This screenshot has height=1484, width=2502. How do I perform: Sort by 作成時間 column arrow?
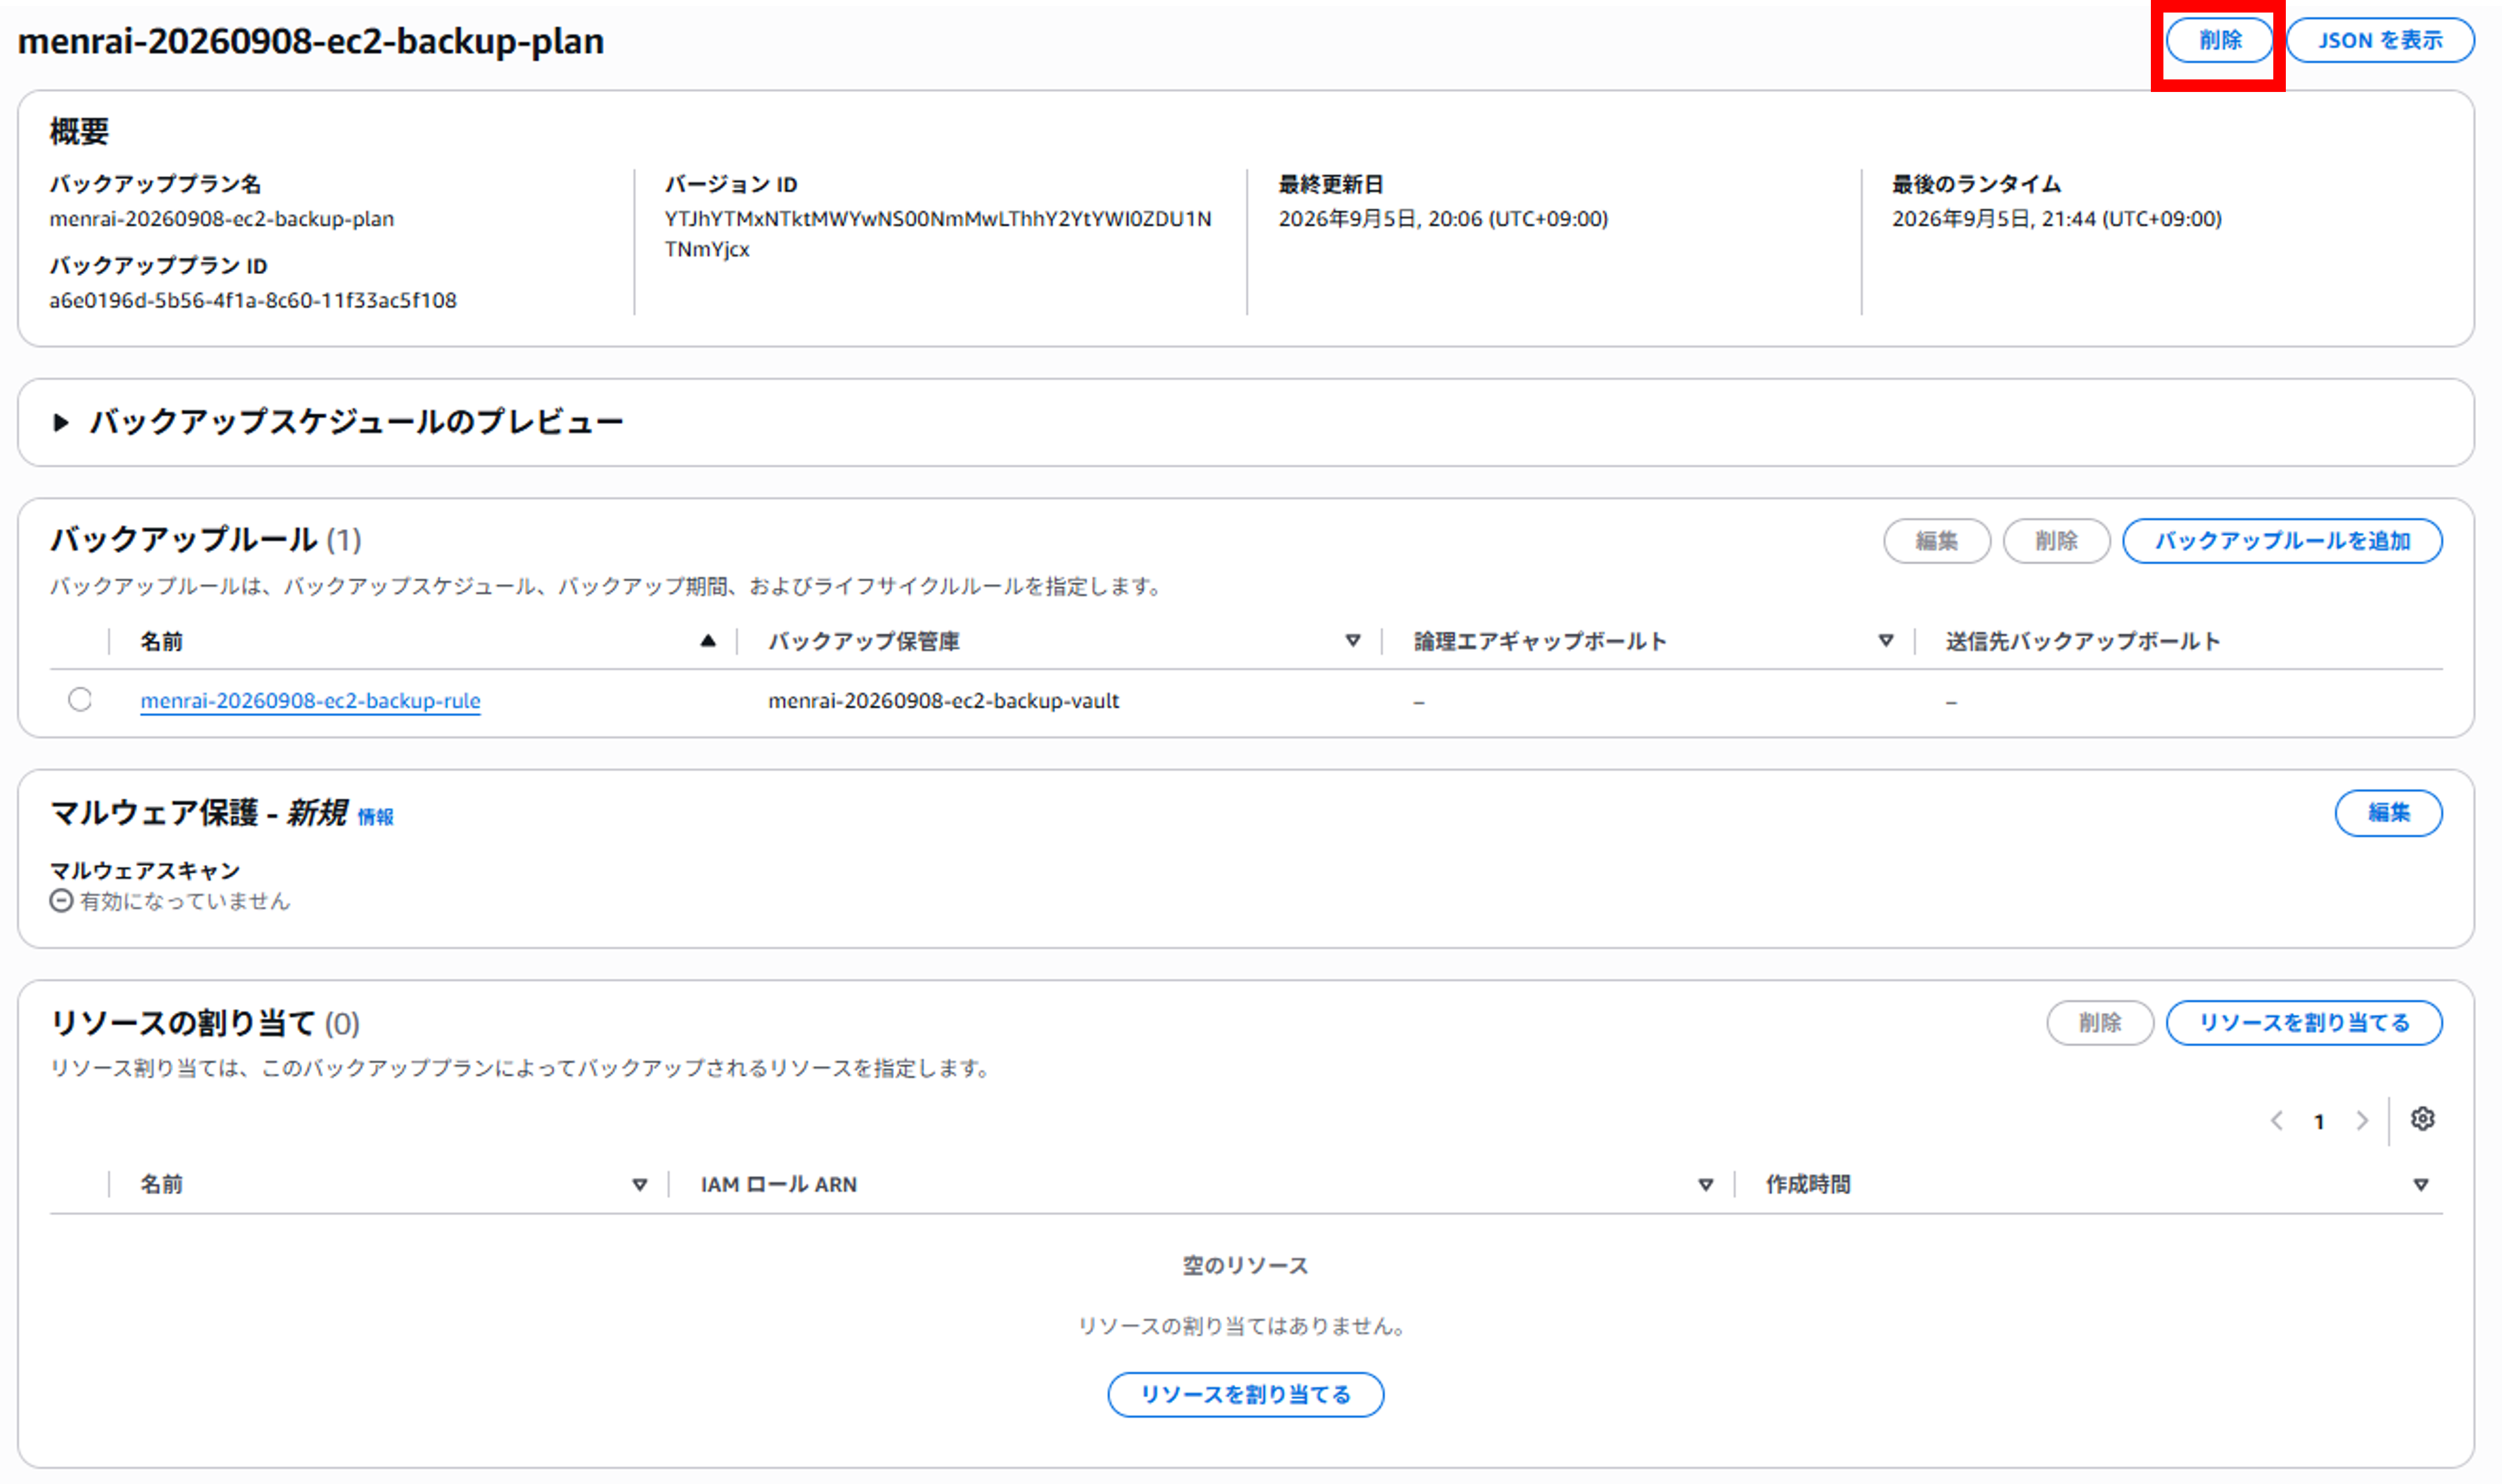pos(2420,1185)
